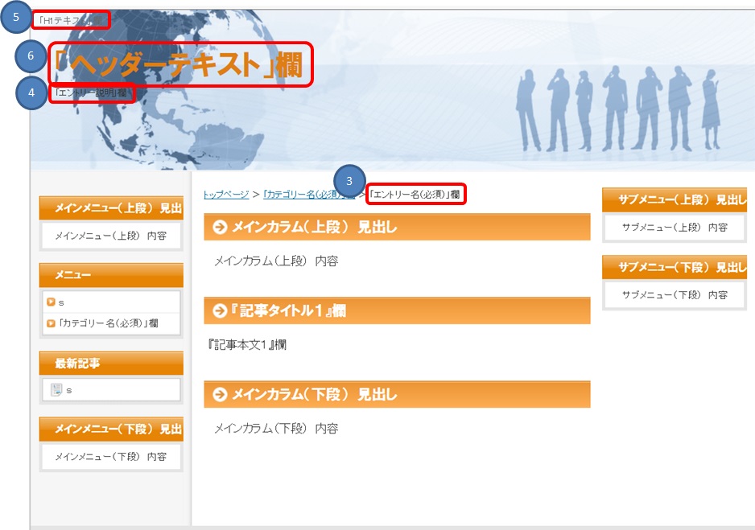The width and height of the screenshot is (755, 530).
Task: Click the document icon under 最新記事
Action: pos(56,390)
